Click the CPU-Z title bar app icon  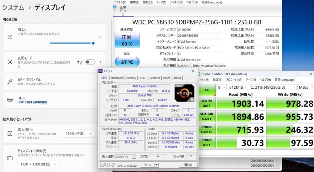pos(100,71)
